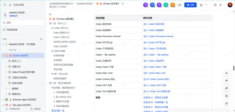Click the 互联网公开 tag
235x112 pixels.
pos(14,16)
